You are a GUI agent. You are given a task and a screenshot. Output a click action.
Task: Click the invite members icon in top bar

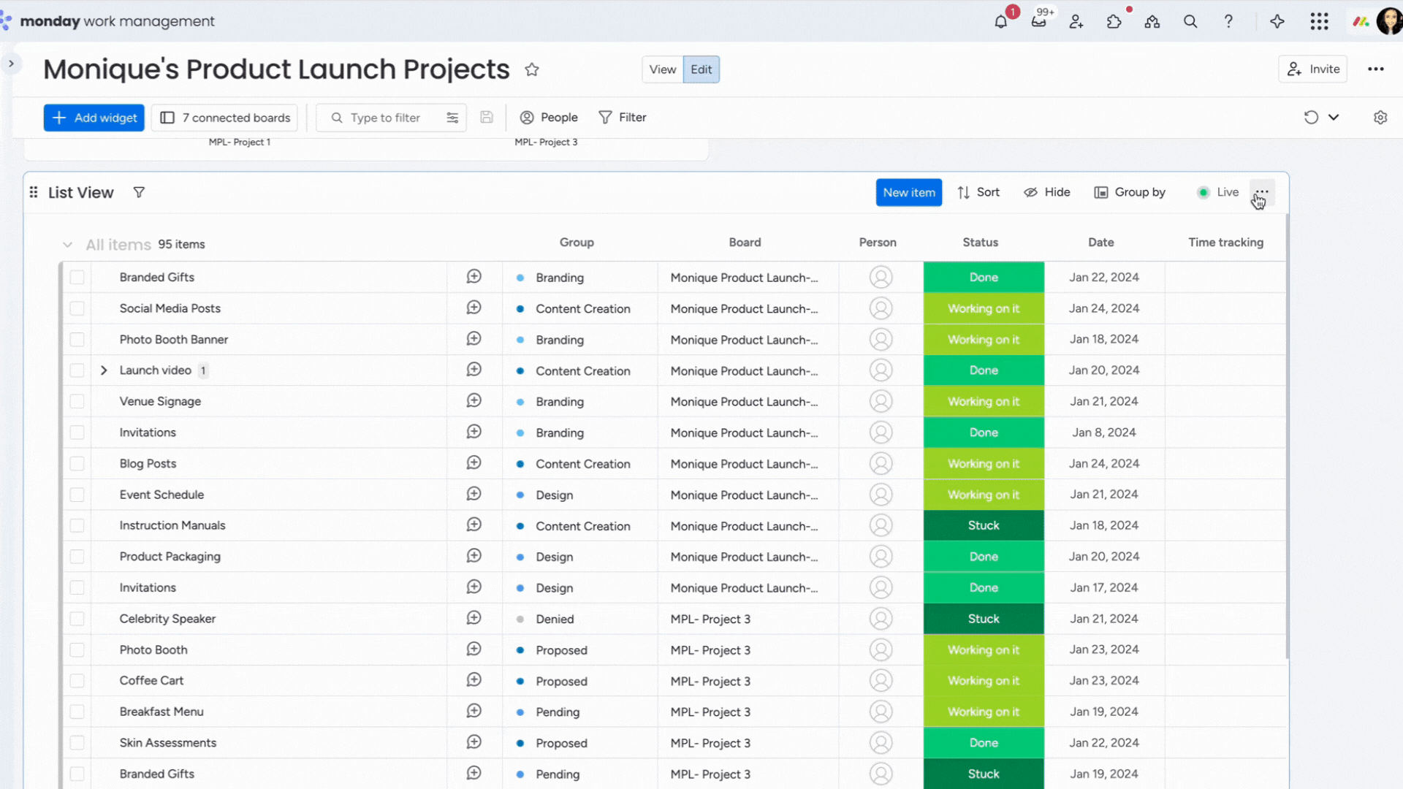(1076, 22)
